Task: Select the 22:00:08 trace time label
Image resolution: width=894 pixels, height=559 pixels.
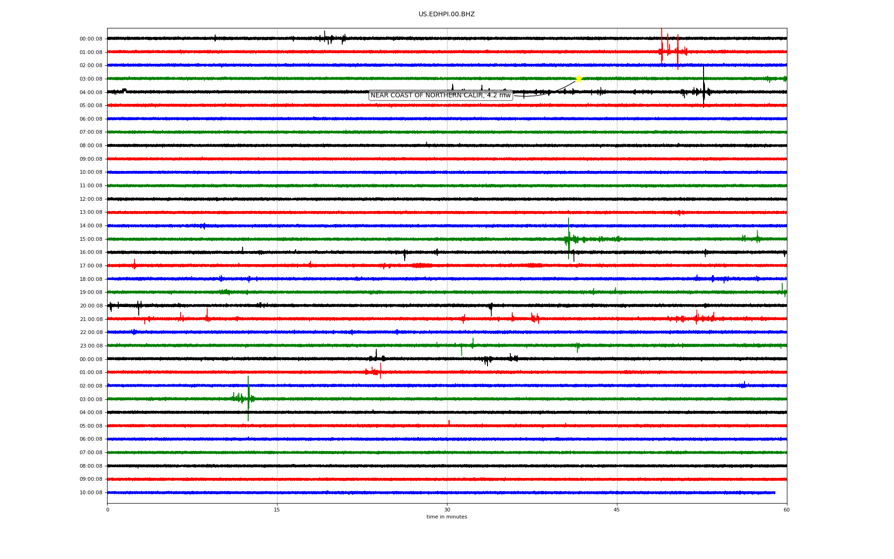Action: click(91, 333)
